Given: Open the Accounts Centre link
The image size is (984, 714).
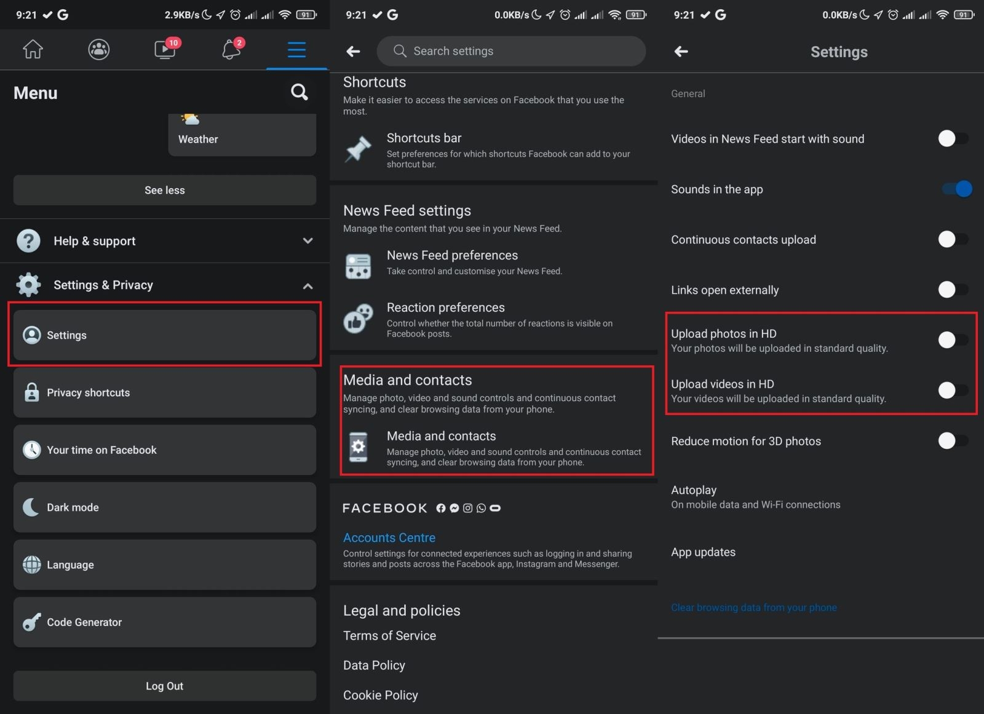Looking at the screenshot, I should [x=389, y=537].
